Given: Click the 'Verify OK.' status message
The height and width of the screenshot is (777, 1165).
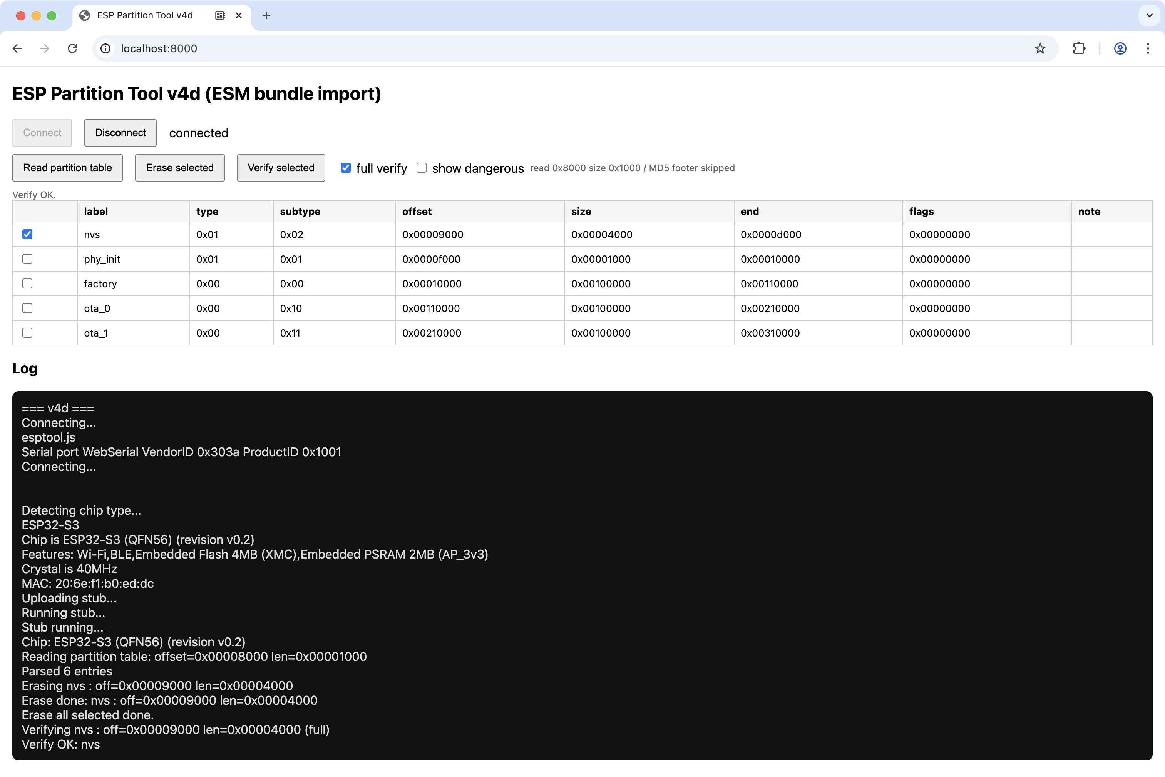Looking at the screenshot, I should (x=34, y=195).
